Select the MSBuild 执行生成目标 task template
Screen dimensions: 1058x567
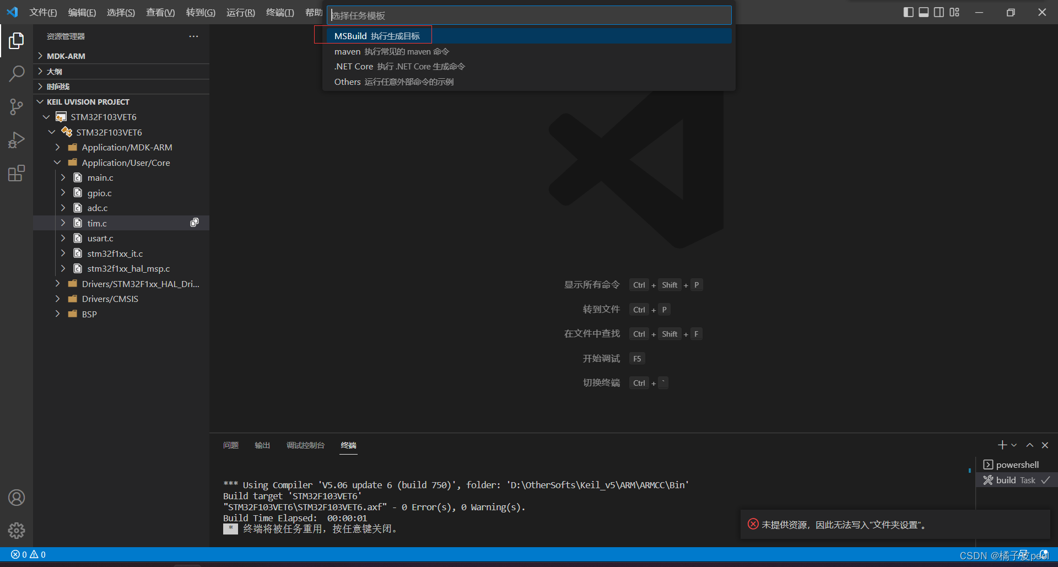(379, 36)
